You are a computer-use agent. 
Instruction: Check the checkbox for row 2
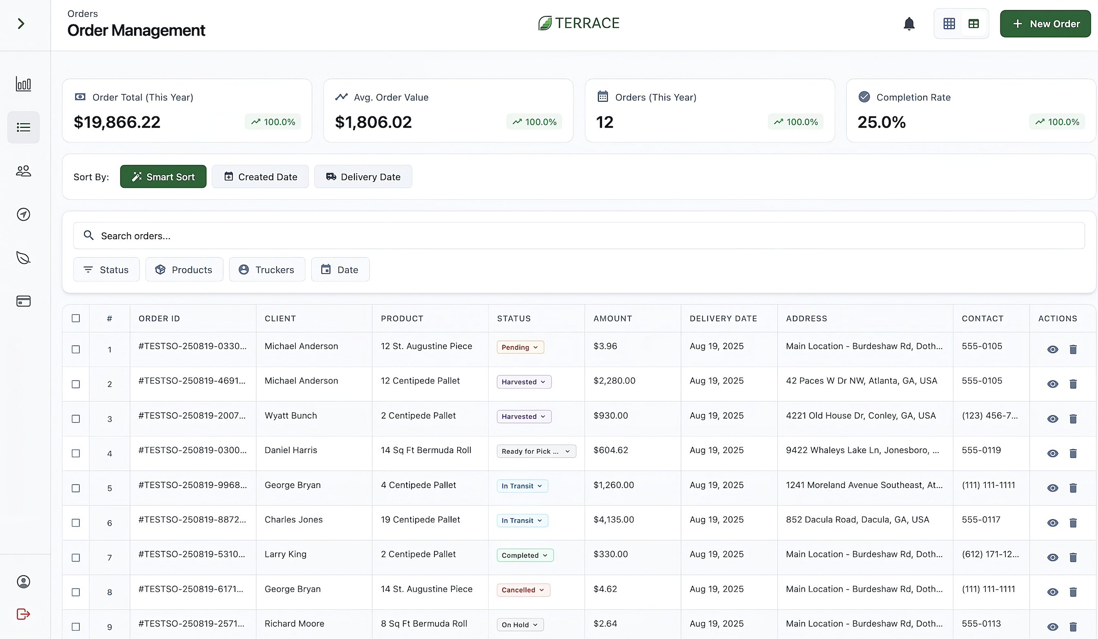[x=76, y=384]
